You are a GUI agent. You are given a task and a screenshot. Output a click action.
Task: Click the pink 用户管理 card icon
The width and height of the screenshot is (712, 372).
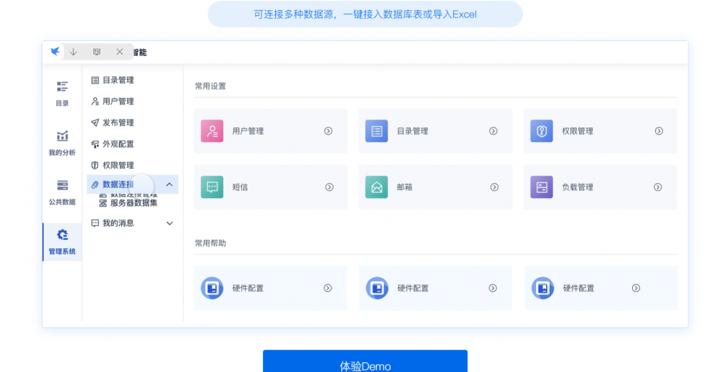coord(212,131)
